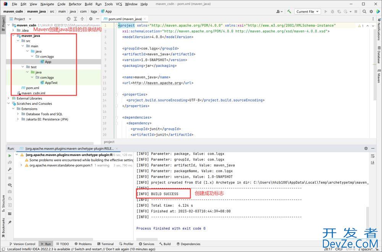This screenshot has height=252, width=382.
Task: Toggle the Project side tool window button
Action: 3,24
